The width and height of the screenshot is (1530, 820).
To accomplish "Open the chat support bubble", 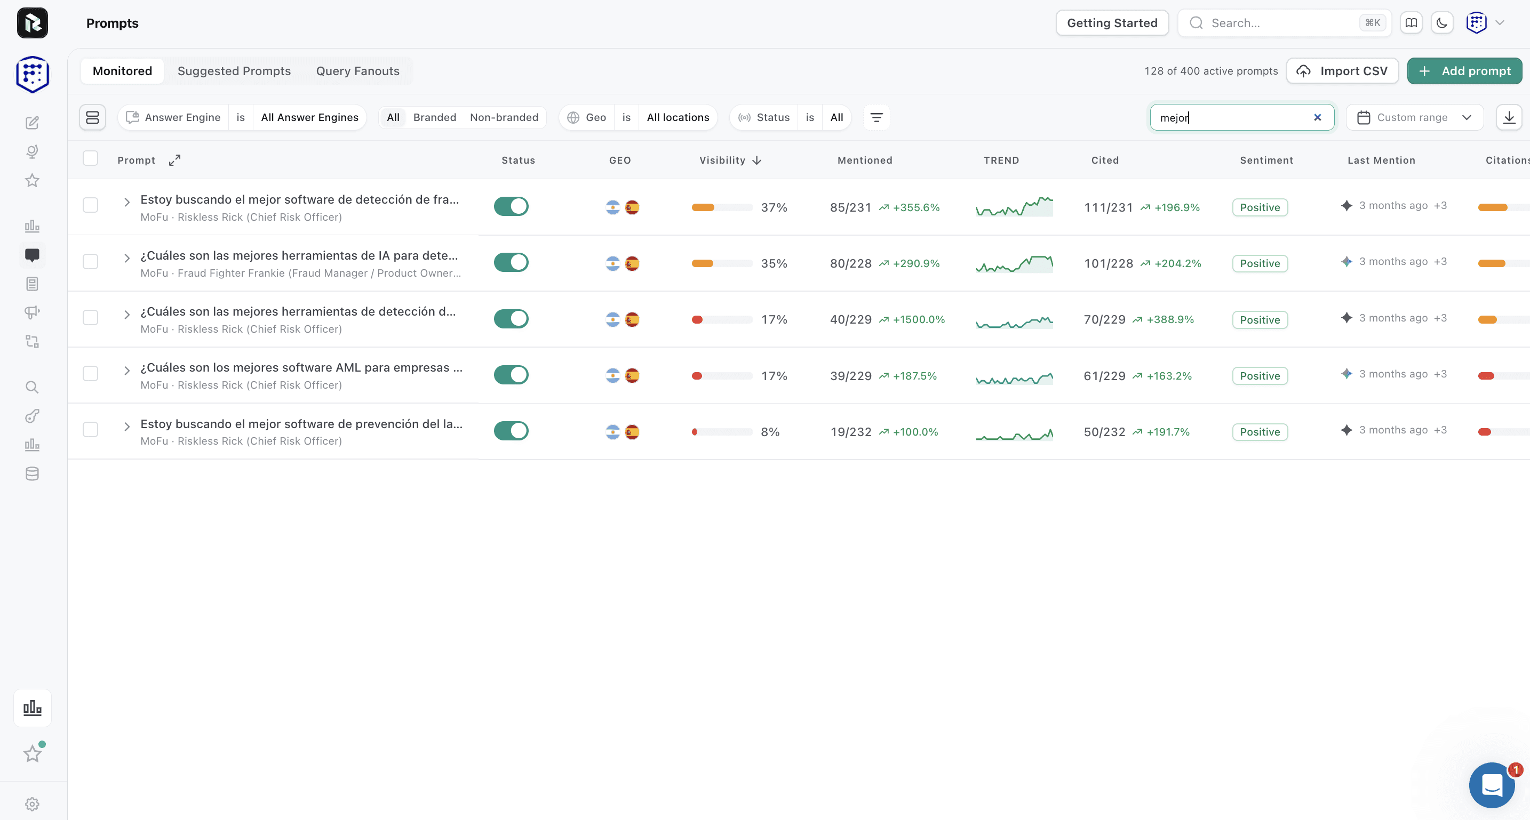I will click(x=1492, y=785).
